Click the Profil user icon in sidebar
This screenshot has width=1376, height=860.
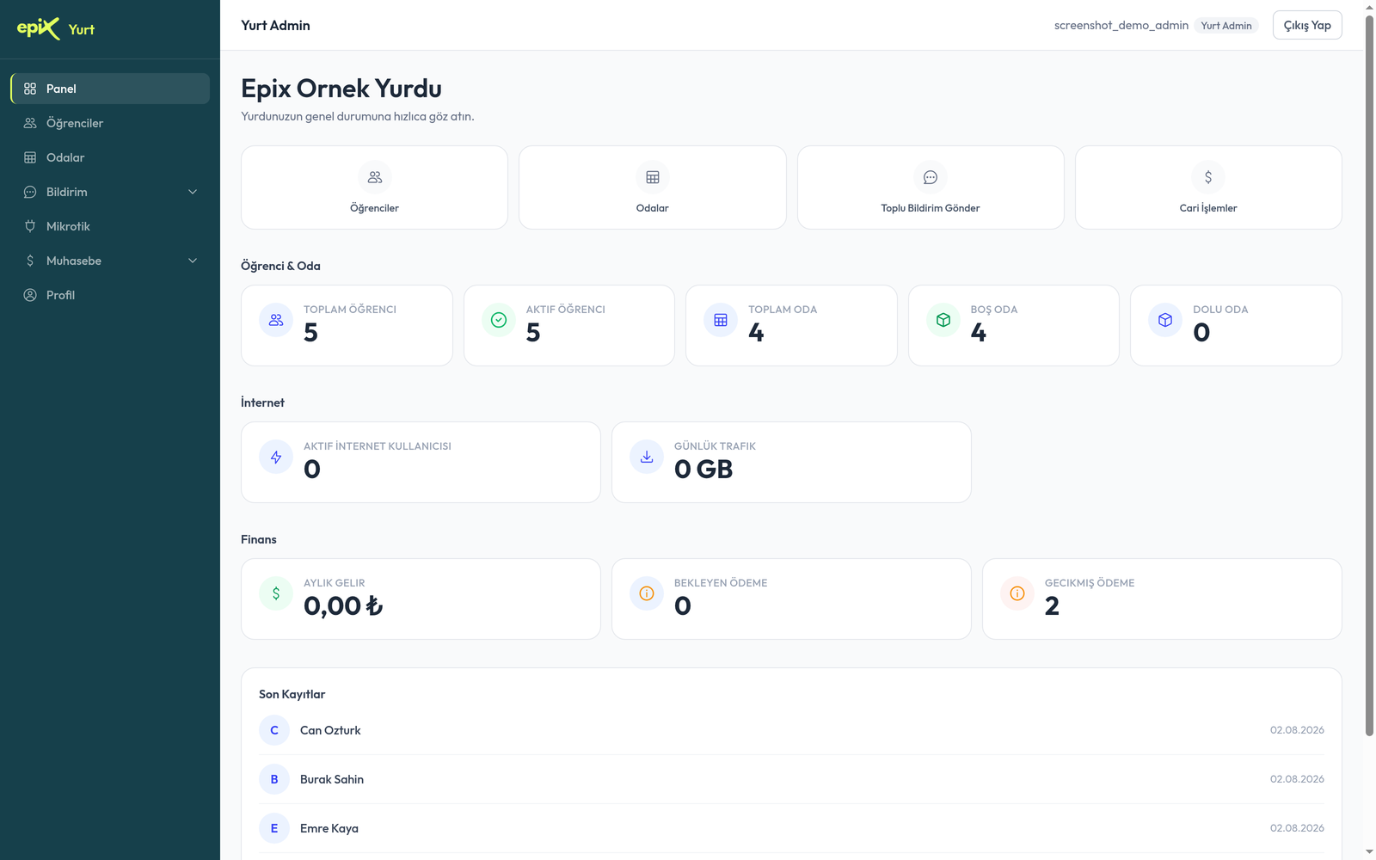point(30,295)
